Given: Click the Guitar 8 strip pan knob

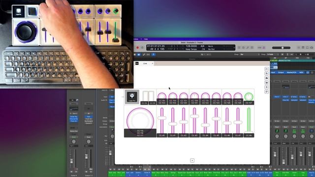Looking at the screenshot, I should pos(74,142).
